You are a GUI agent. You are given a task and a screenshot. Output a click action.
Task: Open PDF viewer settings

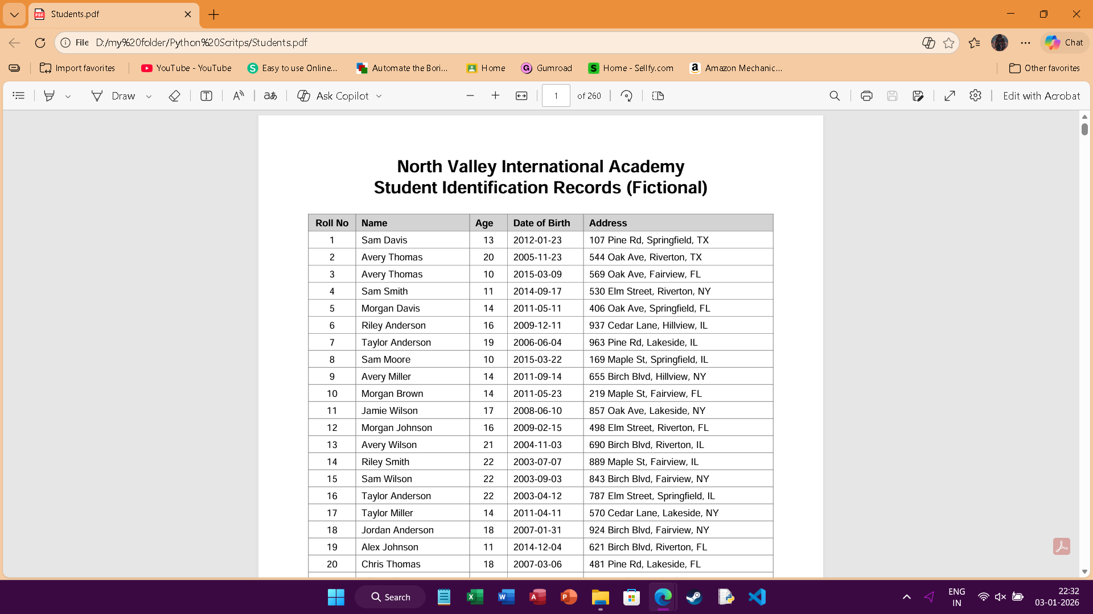(975, 96)
